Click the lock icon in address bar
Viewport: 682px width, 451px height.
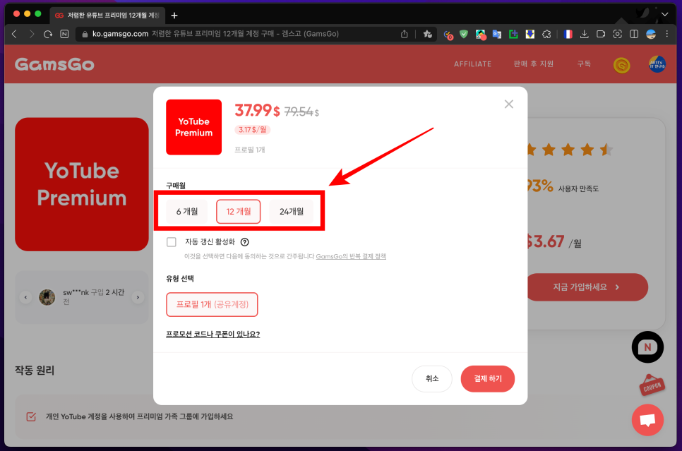[x=85, y=34]
